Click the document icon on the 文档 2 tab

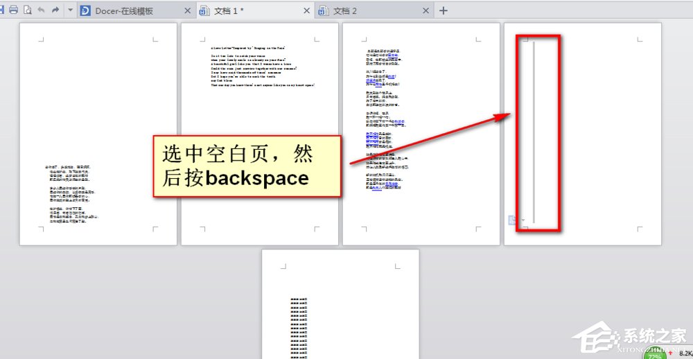[324, 10]
